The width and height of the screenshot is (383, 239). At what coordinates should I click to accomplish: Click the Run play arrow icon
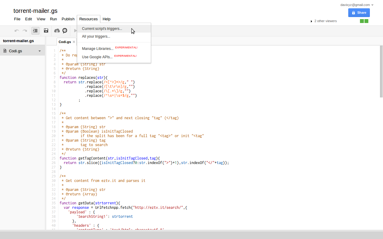pos(75,30)
